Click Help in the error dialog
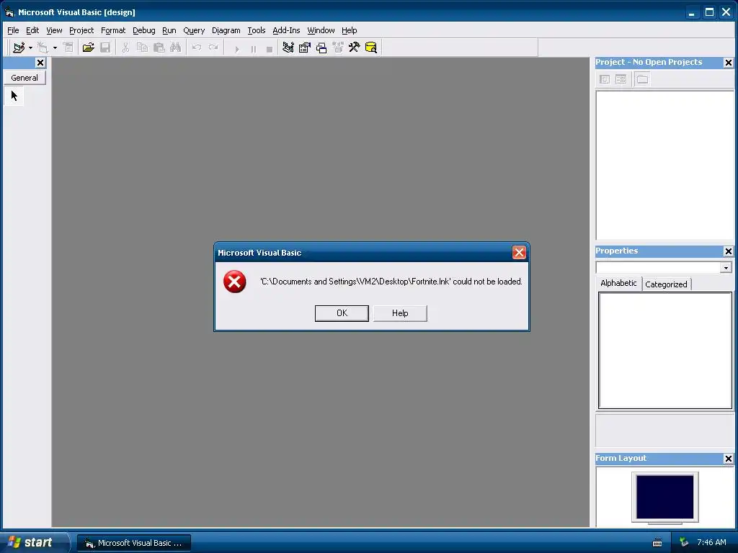The image size is (738, 553). [400, 313]
